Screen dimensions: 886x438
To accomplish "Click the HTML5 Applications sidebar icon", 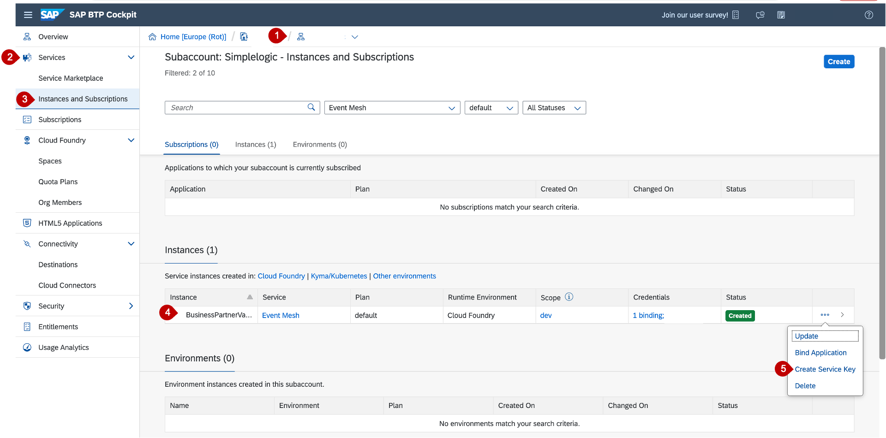I will tap(27, 223).
